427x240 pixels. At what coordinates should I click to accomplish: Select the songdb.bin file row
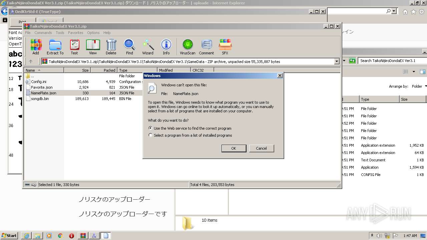pos(83,99)
